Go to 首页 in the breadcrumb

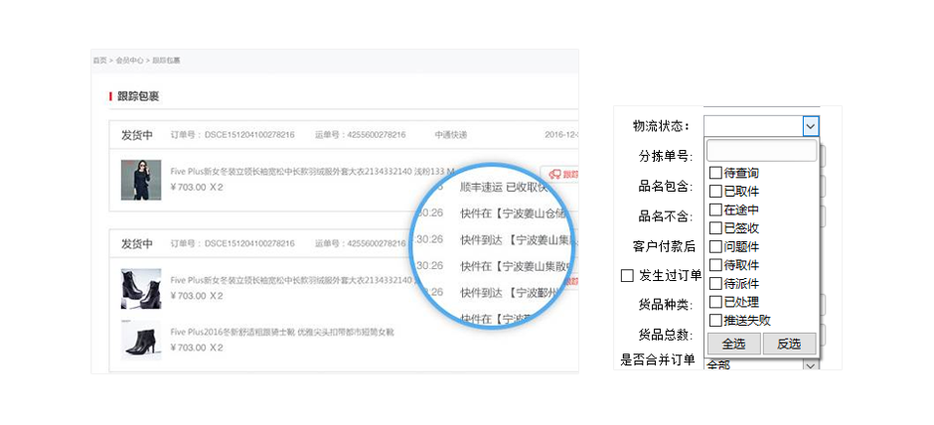tap(99, 61)
